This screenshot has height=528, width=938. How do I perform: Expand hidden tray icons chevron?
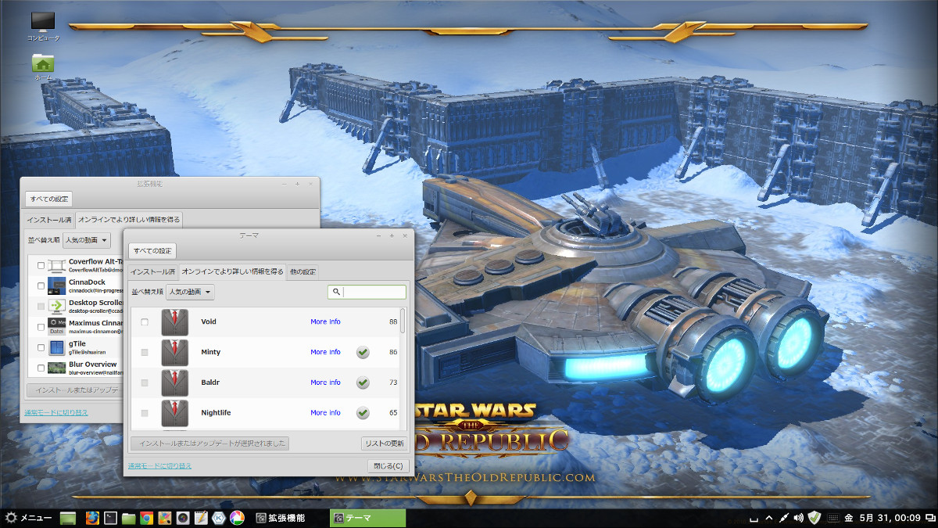coord(768,518)
